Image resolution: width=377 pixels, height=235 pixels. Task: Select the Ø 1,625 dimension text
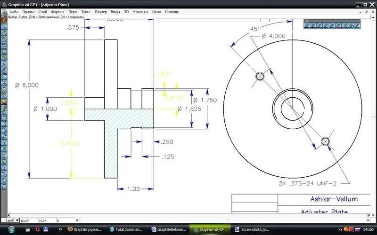(189, 109)
